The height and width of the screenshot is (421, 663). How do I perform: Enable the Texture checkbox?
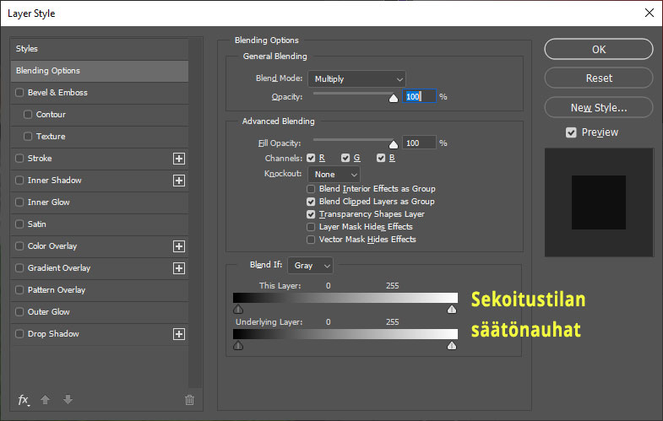(28, 137)
